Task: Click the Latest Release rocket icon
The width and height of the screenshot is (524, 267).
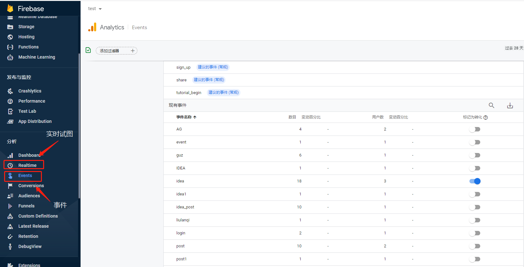Action: pyautogui.click(x=10, y=226)
